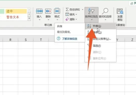Expand the AutoSum dropdown arrow
This screenshot has height=95, width=136.
(83, 9)
